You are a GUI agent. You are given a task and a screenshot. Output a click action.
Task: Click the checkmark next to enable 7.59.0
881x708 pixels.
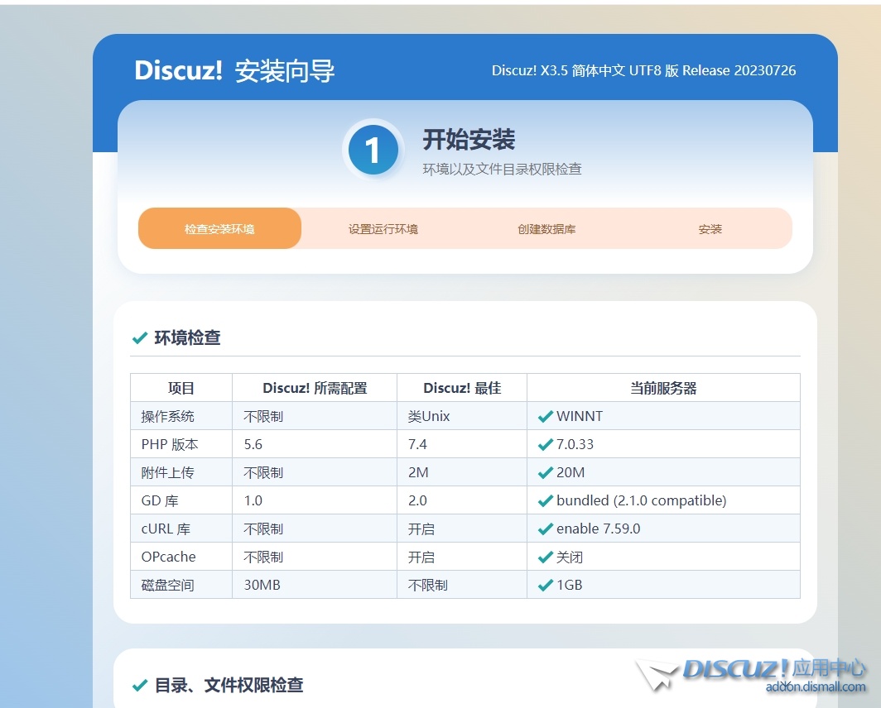(545, 529)
